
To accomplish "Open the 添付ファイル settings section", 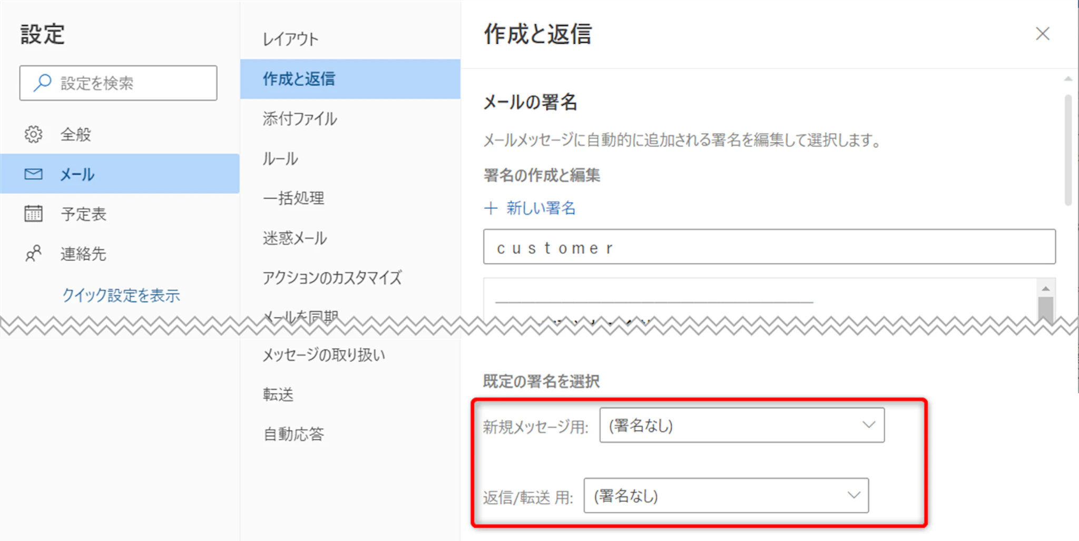I will 300,119.
